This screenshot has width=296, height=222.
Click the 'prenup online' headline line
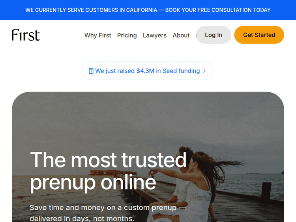[x=93, y=182]
